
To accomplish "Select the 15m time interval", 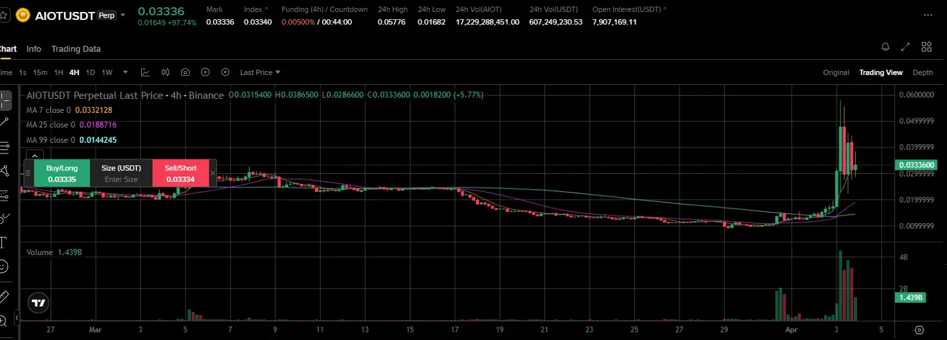I will pos(40,72).
